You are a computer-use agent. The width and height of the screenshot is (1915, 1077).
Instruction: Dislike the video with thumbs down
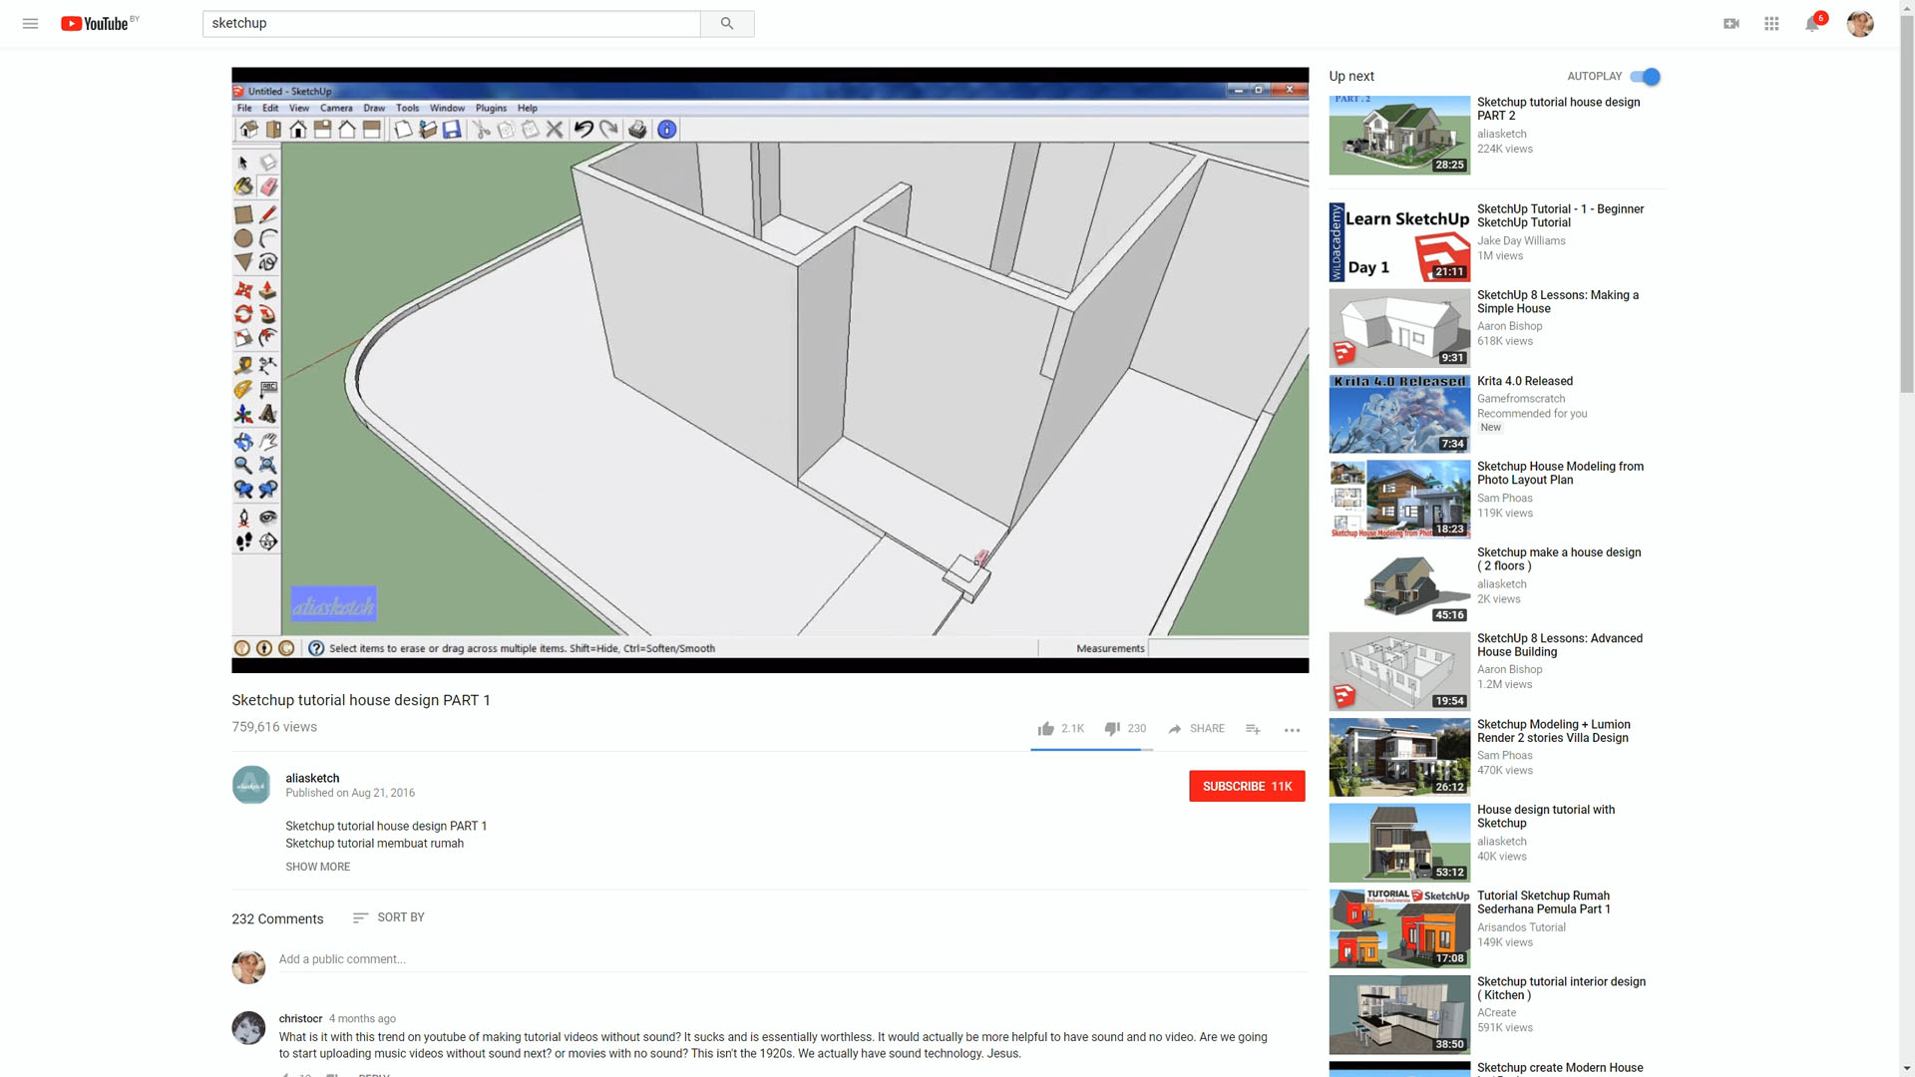coord(1112,729)
